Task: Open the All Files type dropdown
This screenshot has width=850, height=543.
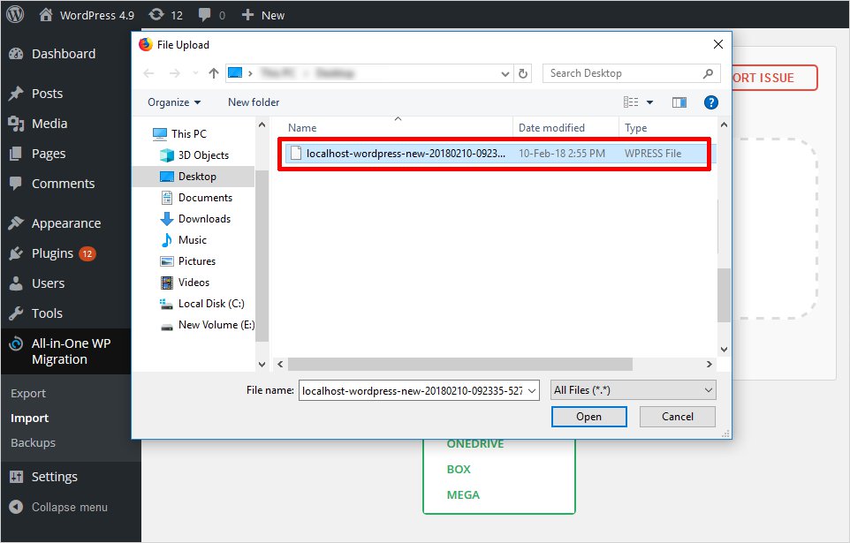Action: coord(632,389)
